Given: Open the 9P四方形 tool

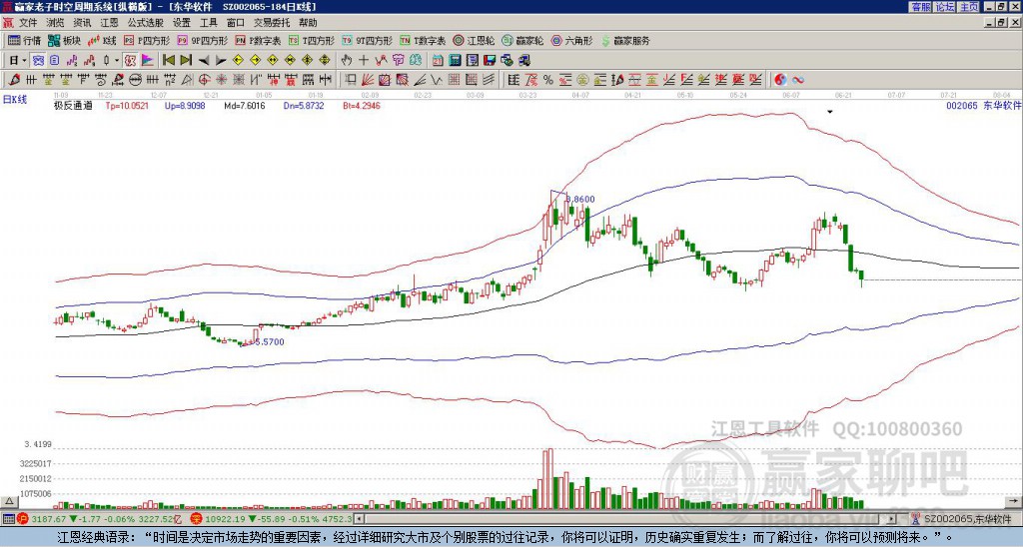Looking at the screenshot, I should pos(202,40).
